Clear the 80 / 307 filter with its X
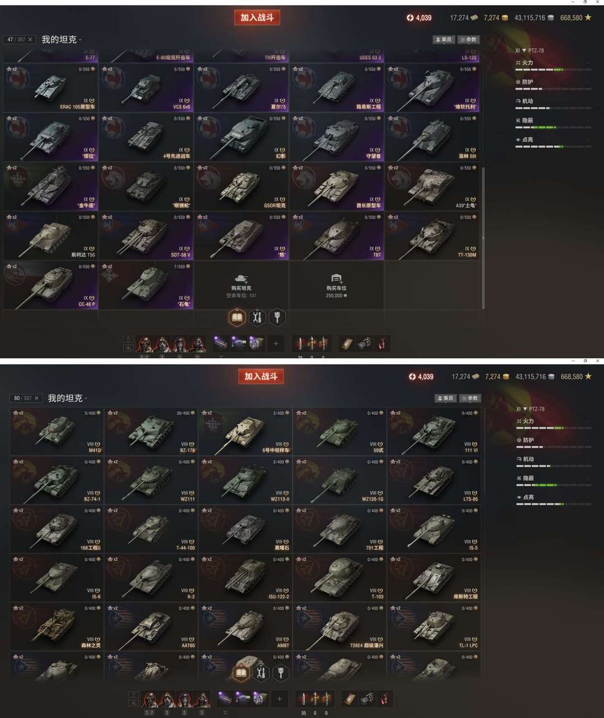Viewport: 604px width, 718px height. 36,398
